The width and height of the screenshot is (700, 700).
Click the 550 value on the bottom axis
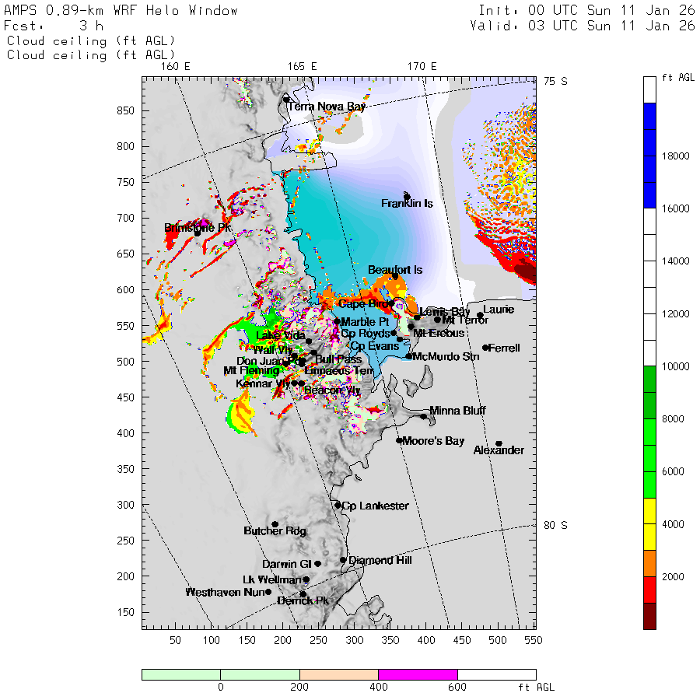pyautogui.click(x=534, y=641)
